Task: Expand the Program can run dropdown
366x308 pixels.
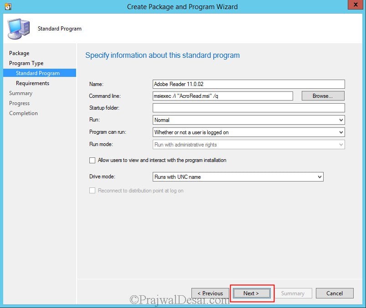Action: click(248, 132)
